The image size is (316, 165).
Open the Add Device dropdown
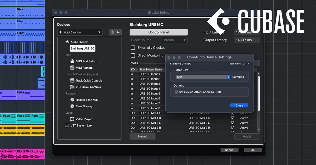80,32
